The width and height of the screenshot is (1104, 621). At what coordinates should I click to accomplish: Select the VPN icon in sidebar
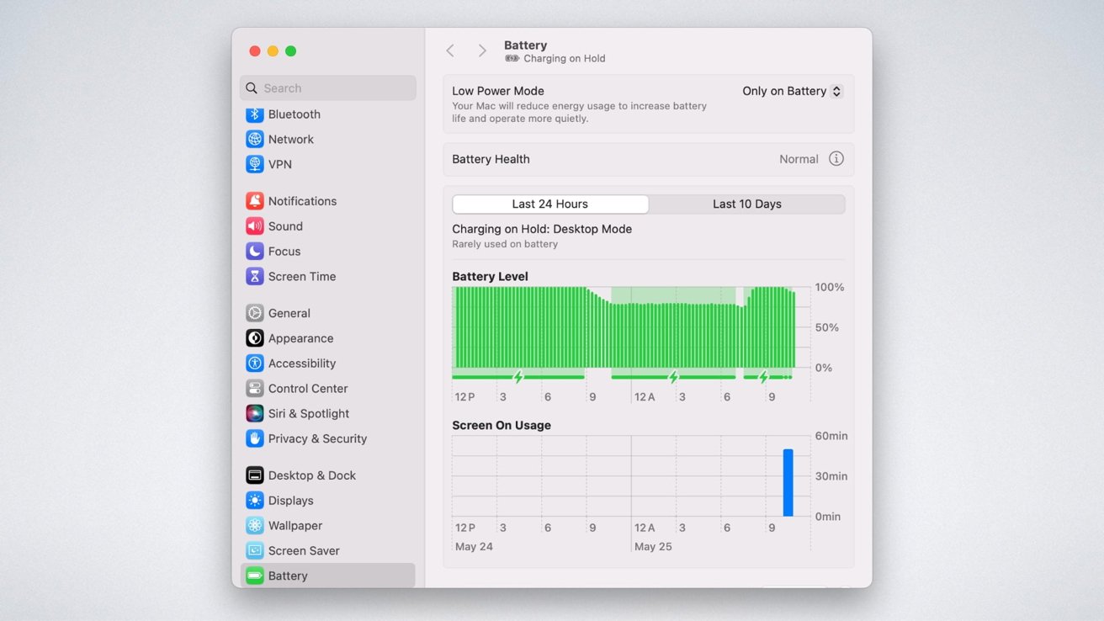255,164
